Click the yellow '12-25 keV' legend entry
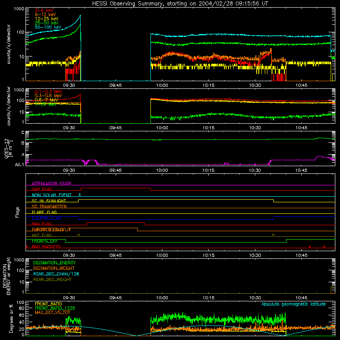Viewport: 340px width, 340px height. (x=47, y=19)
